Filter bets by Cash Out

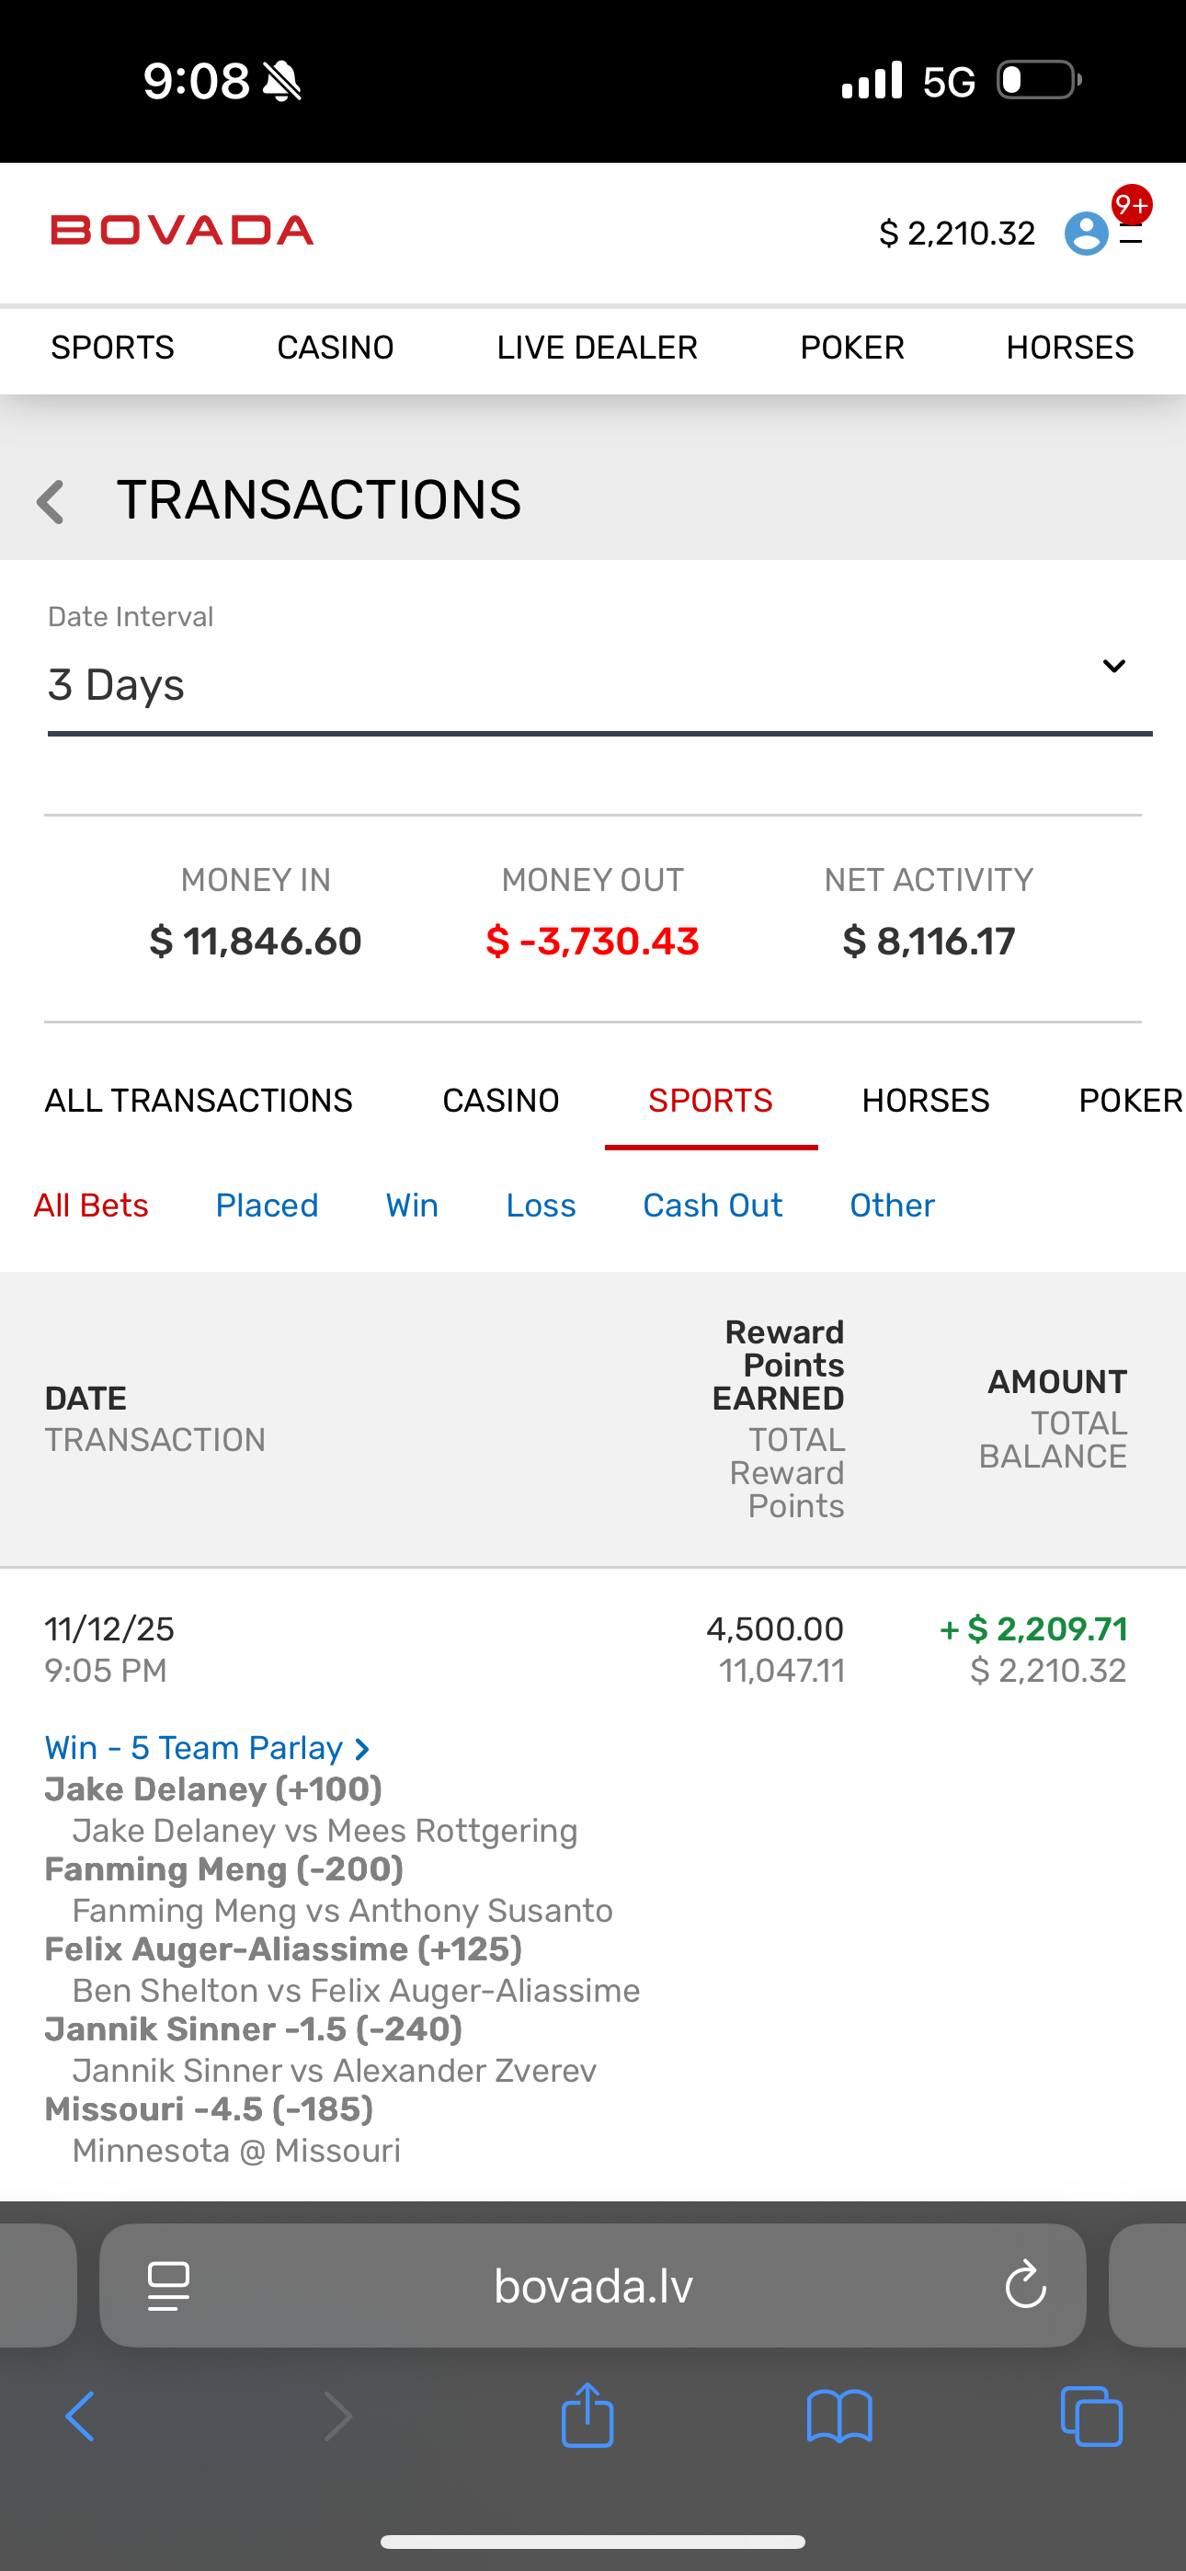[x=712, y=1206]
